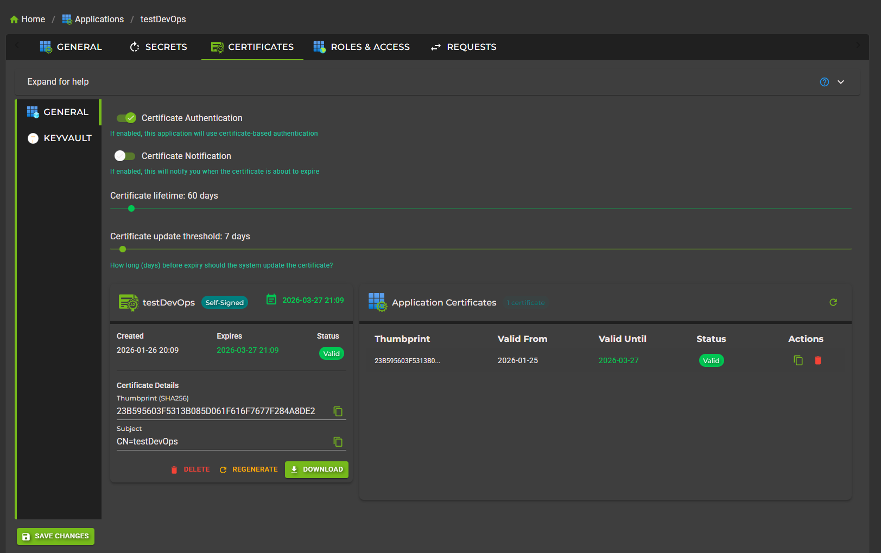Open the Roles & Access tab
Image resolution: width=881 pixels, height=553 pixels.
362,47
